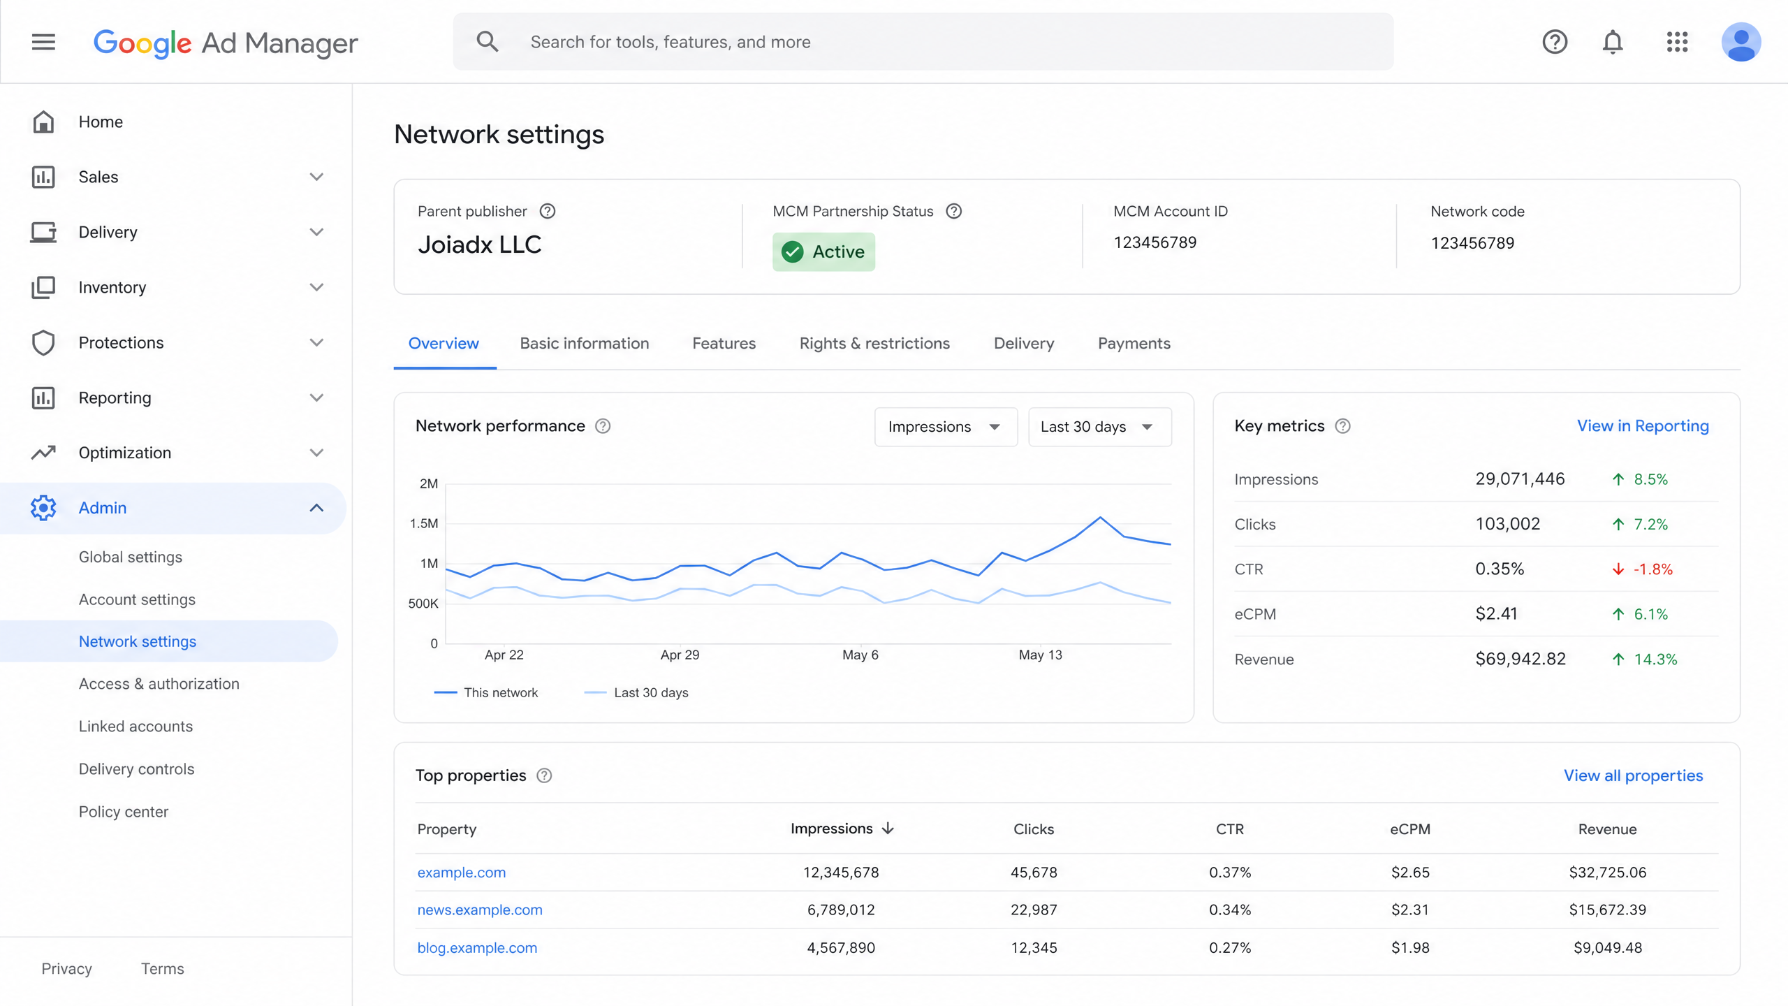Open the Privacy footer link
The image size is (1788, 1006).
click(66, 969)
